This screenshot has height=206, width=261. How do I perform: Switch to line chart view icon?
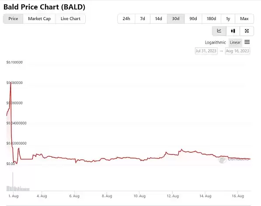[219, 31]
